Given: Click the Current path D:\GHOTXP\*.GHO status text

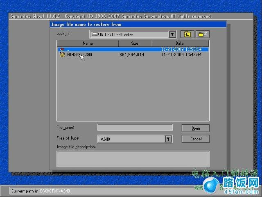Looking at the screenshot, I should [x=41, y=191].
